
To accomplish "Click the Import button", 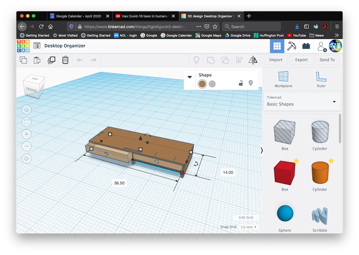I will click(x=276, y=60).
